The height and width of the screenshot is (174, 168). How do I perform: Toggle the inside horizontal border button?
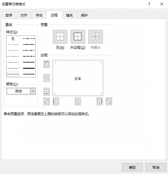point(47,78)
